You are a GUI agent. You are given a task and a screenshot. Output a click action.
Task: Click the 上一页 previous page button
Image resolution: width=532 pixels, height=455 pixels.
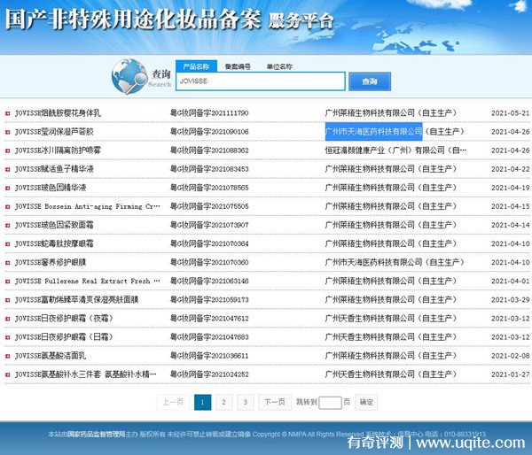[172, 402]
